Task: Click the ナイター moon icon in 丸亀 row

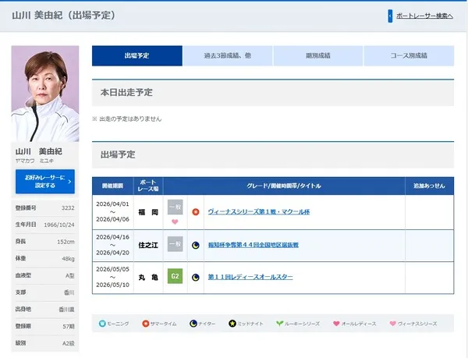Action: click(x=196, y=277)
